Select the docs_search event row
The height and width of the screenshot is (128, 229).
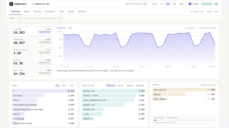tap(184, 90)
